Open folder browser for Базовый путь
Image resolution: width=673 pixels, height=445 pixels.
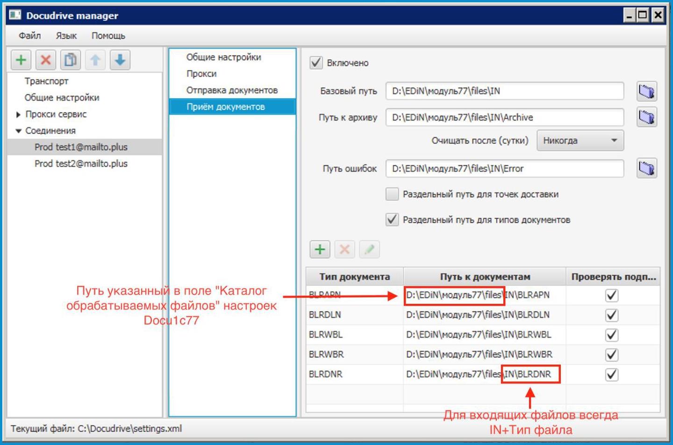(646, 91)
